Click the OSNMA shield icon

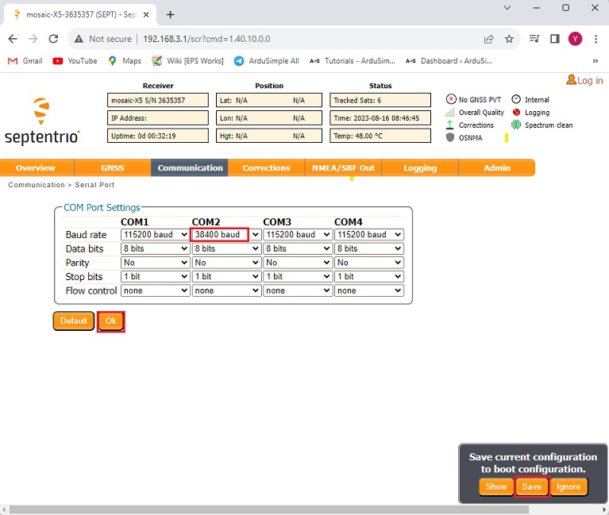coord(451,137)
